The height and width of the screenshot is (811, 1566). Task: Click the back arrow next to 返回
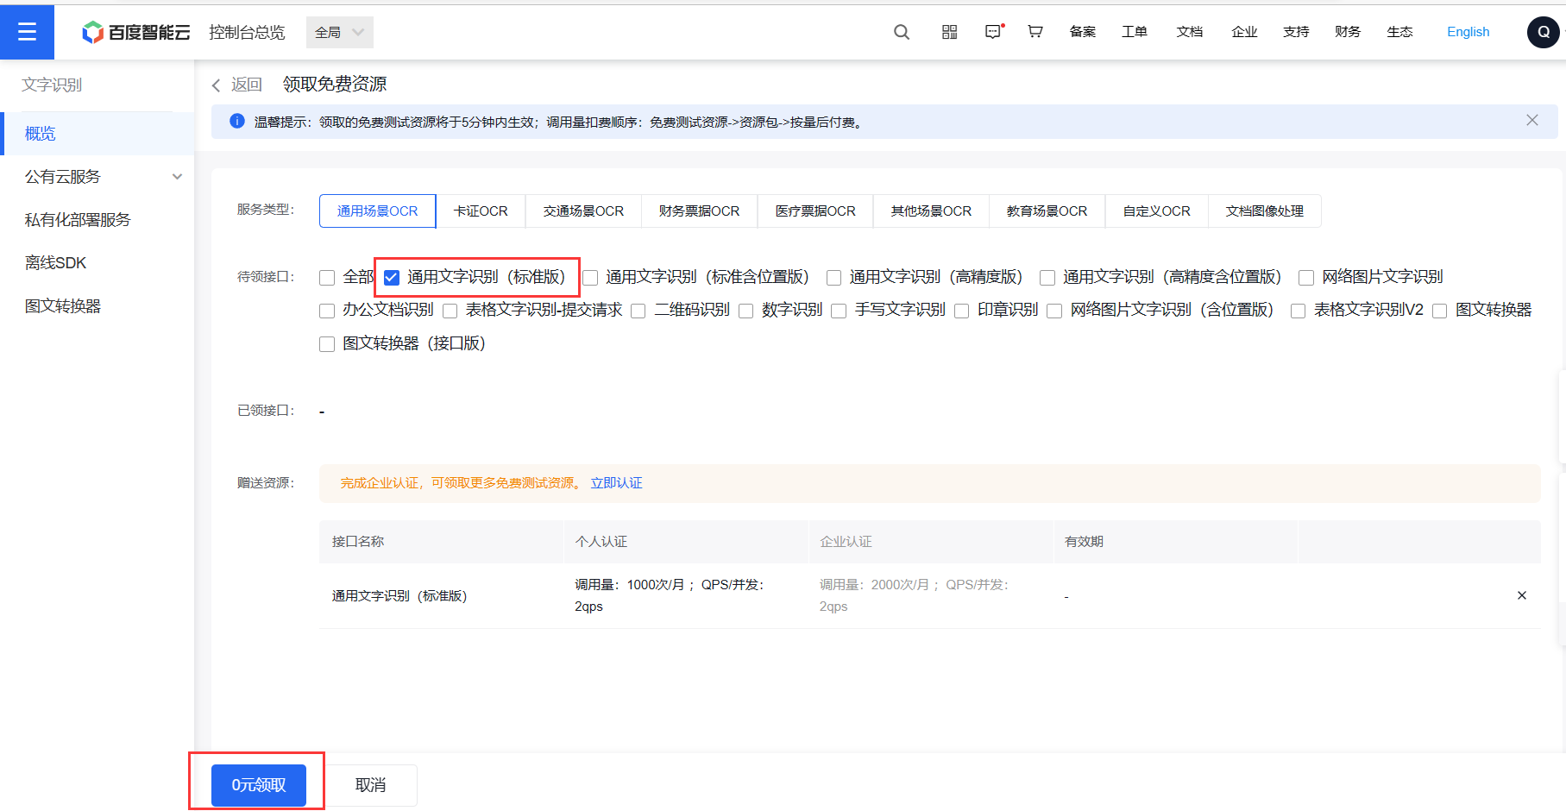pos(217,85)
